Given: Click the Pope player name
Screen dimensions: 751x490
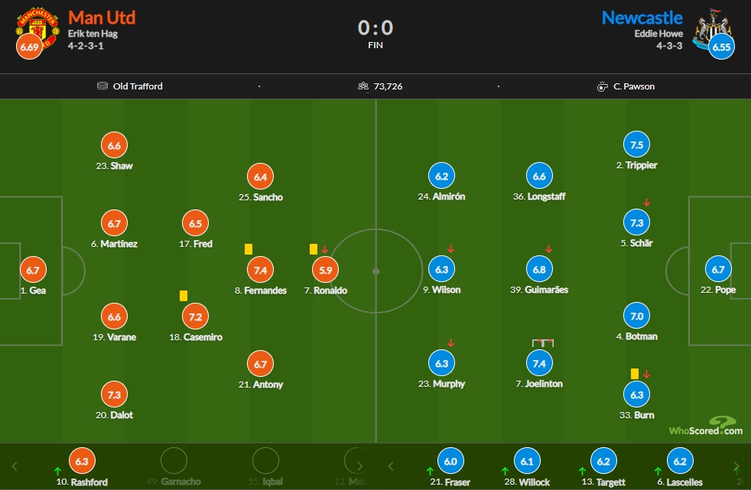Looking at the screenshot, I should (x=725, y=290).
